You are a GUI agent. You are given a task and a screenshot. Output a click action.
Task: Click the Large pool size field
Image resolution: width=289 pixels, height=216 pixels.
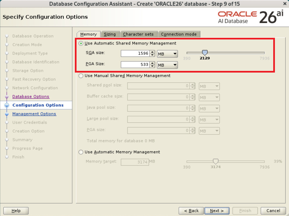coord(158,119)
